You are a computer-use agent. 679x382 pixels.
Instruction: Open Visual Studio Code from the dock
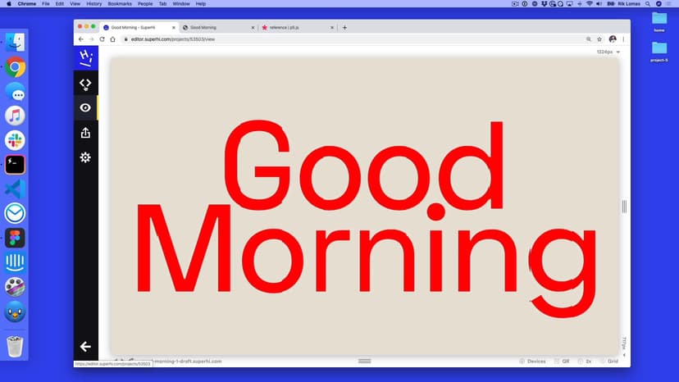[x=15, y=189]
